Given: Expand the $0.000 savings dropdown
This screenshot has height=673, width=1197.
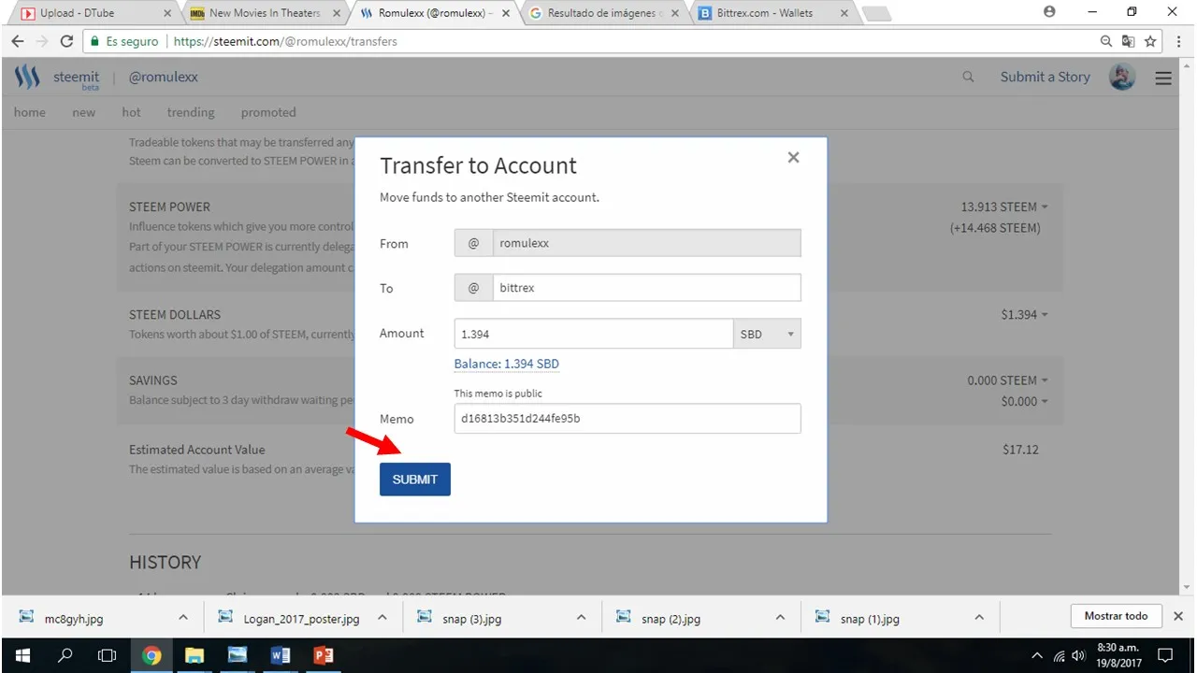Looking at the screenshot, I should 1044,402.
